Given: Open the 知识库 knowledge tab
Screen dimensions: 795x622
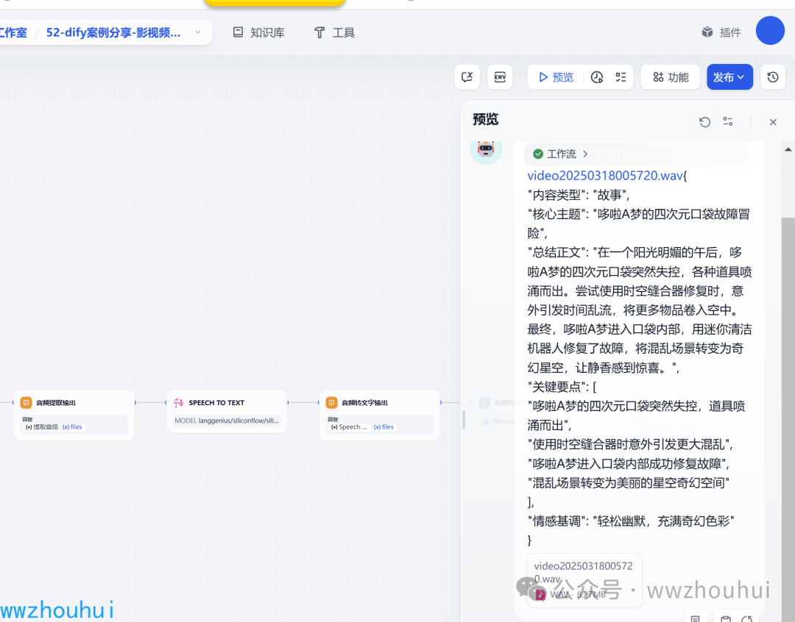Looking at the screenshot, I should [258, 32].
